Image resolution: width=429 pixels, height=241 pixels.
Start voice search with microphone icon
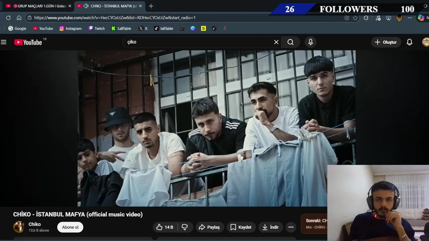click(x=311, y=42)
